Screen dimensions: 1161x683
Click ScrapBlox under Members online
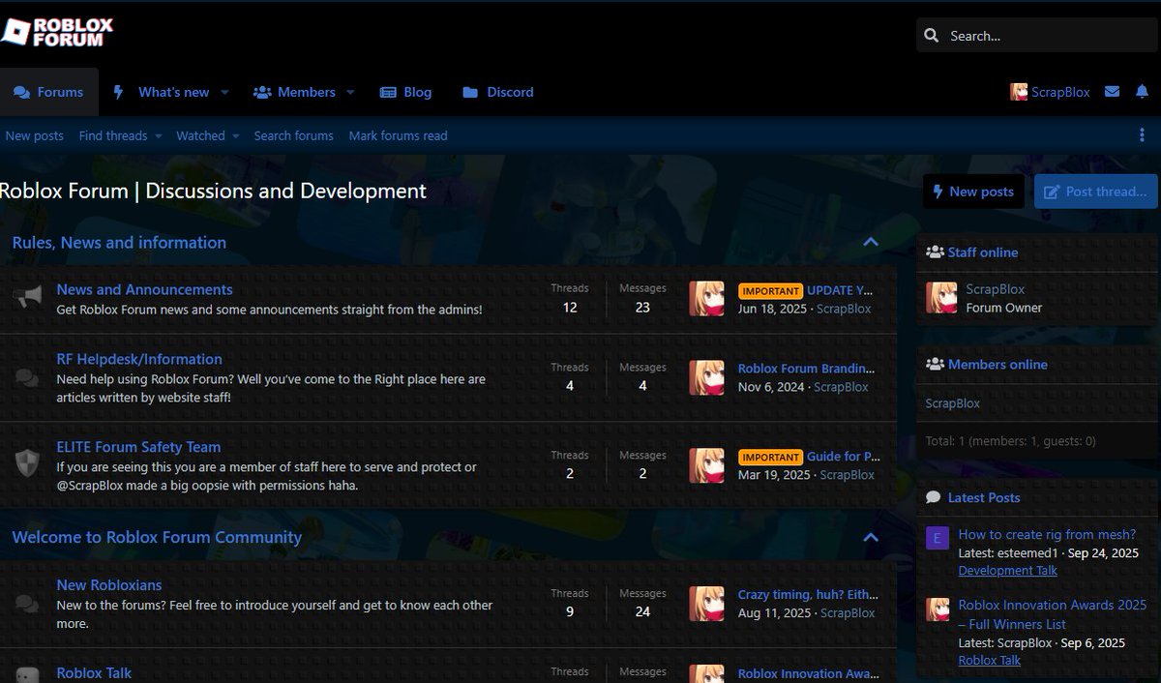pos(953,403)
